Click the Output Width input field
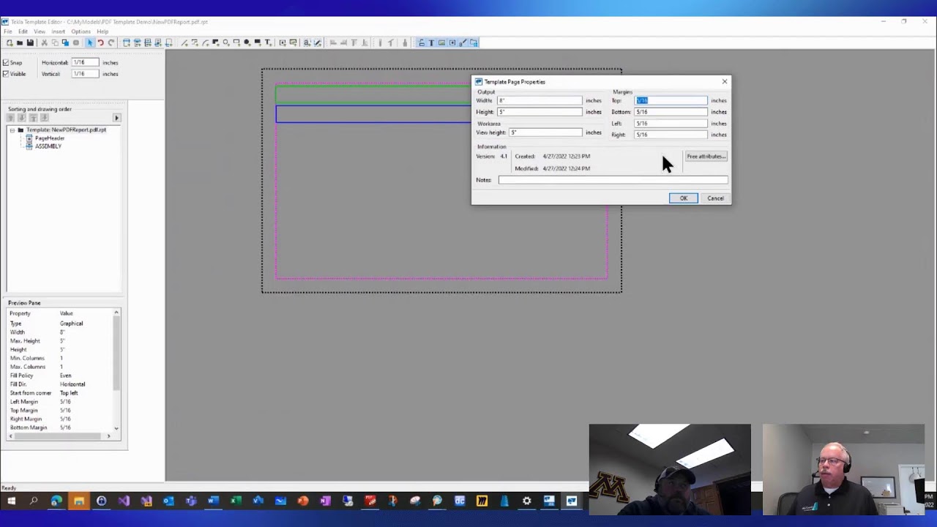 pyautogui.click(x=540, y=101)
